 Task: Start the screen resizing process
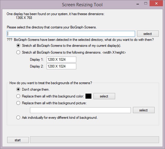click(x=18, y=140)
